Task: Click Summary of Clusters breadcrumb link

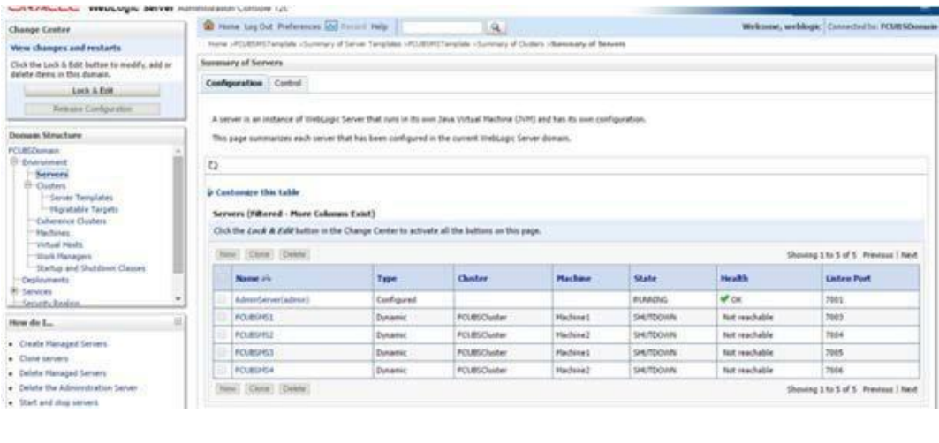Action: [x=511, y=44]
